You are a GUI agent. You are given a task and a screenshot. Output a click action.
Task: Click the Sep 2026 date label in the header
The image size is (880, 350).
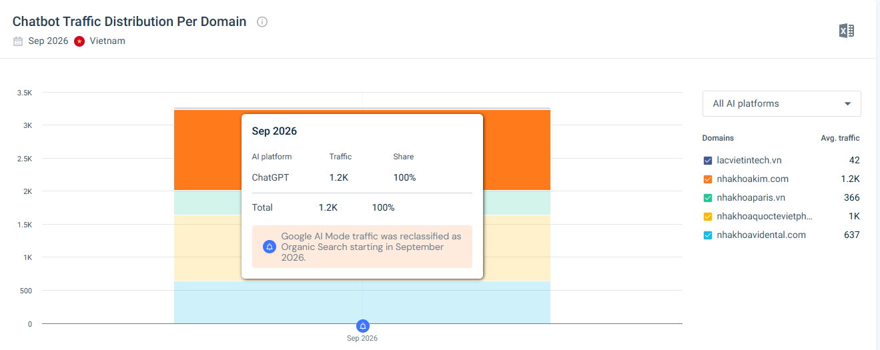tap(48, 41)
